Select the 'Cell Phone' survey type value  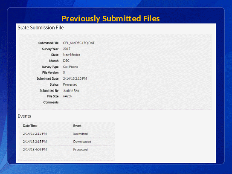tap(70, 67)
